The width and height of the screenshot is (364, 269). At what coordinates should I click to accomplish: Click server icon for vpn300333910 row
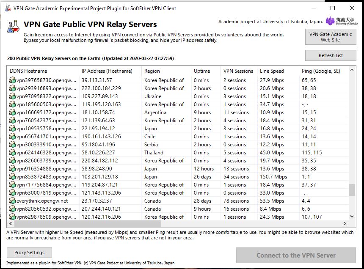tap(12, 145)
